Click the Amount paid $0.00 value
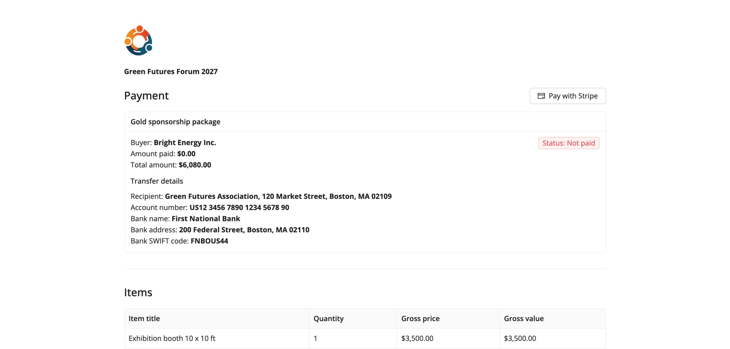This screenshot has width=730, height=349. click(186, 154)
